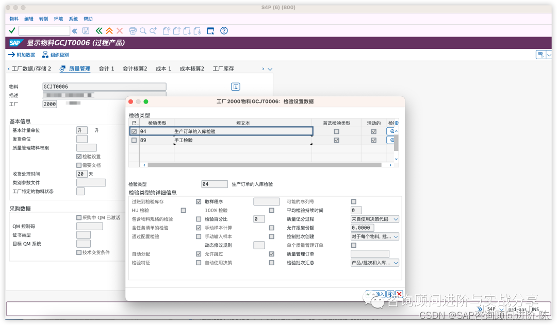Click the 附加数据 button

click(x=22, y=55)
